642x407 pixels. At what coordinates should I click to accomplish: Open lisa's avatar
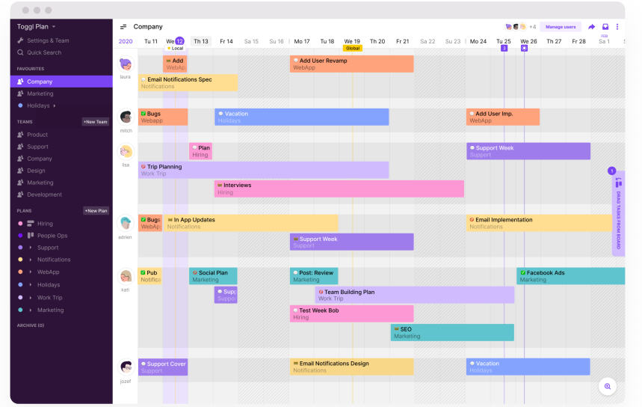point(126,152)
